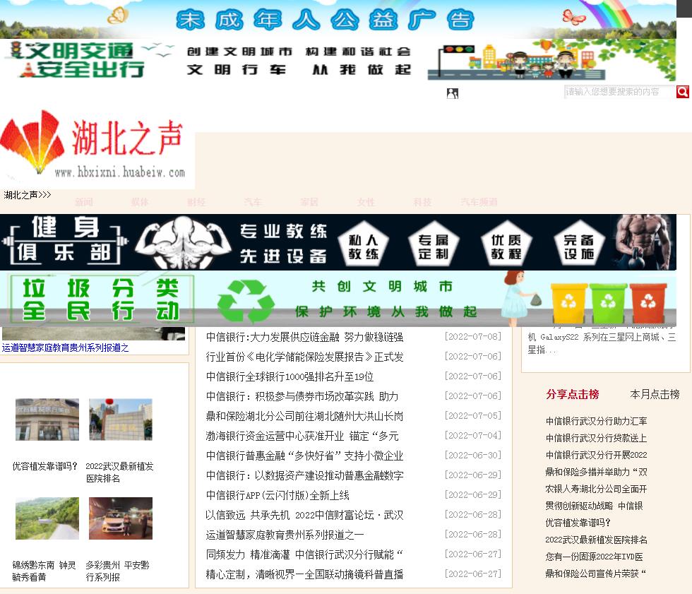Open article 中信银行：以数据资产建设推动普惠金融数字
Screen dimensions: 692x594
click(304, 476)
